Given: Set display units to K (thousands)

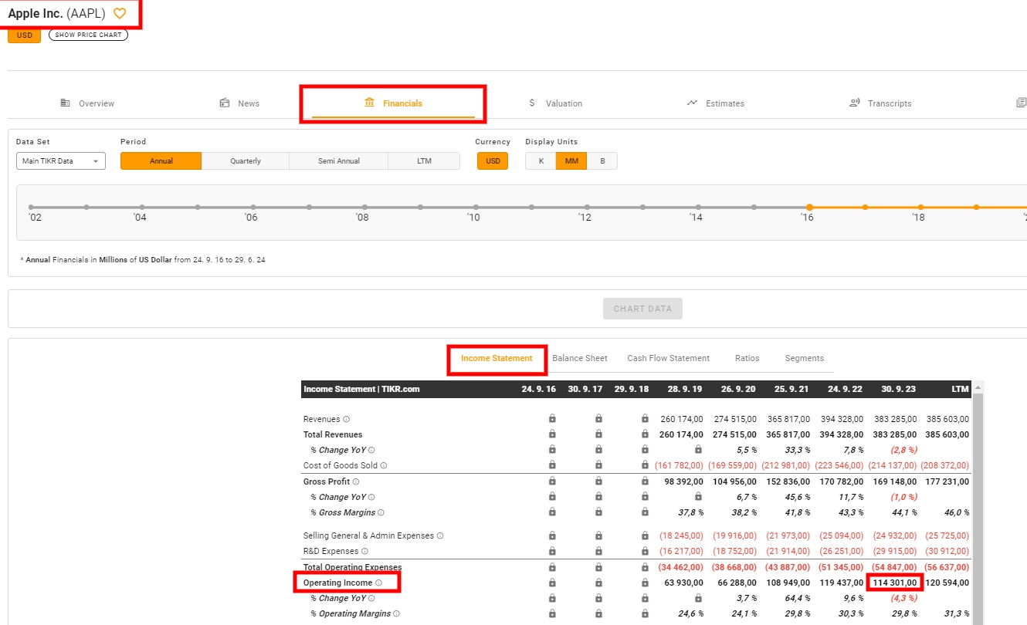Looking at the screenshot, I should pyautogui.click(x=541, y=161).
